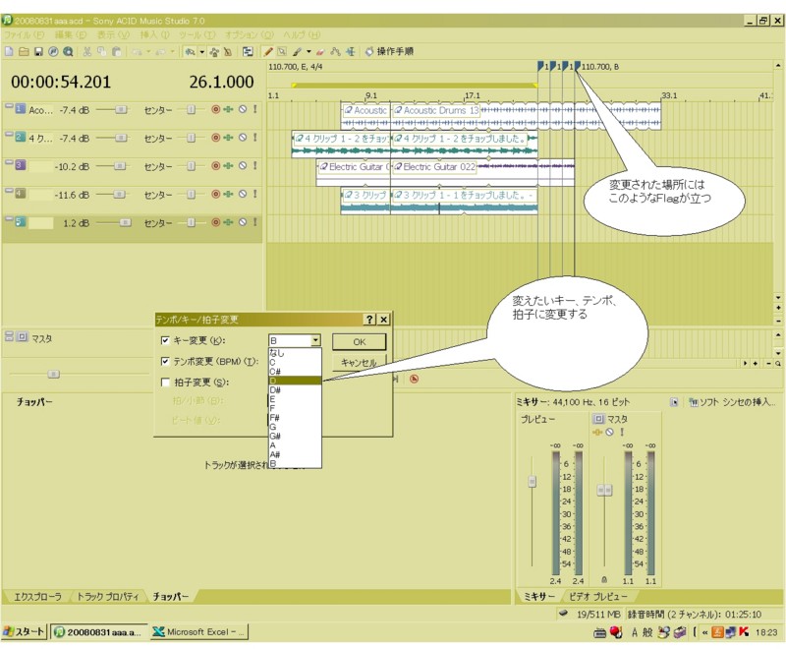This screenshot has width=786, height=649.
Task: Mute track 2 (4 ク...)
Action: pyautogui.click(x=243, y=137)
